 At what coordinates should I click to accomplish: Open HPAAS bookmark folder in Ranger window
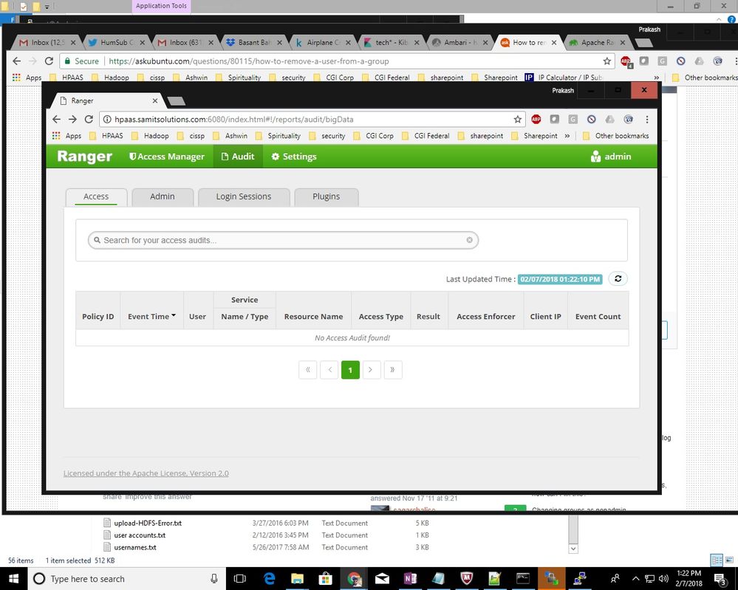click(106, 136)
